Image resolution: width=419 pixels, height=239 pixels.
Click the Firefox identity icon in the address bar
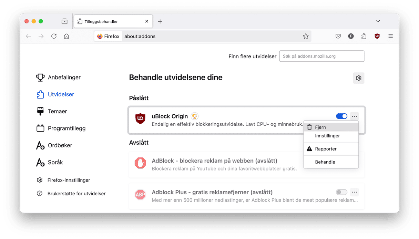(108, 36)
